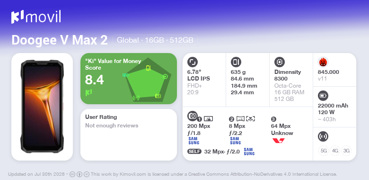Click the display screen size icon

pyautogui.click(x=192, y=62)
